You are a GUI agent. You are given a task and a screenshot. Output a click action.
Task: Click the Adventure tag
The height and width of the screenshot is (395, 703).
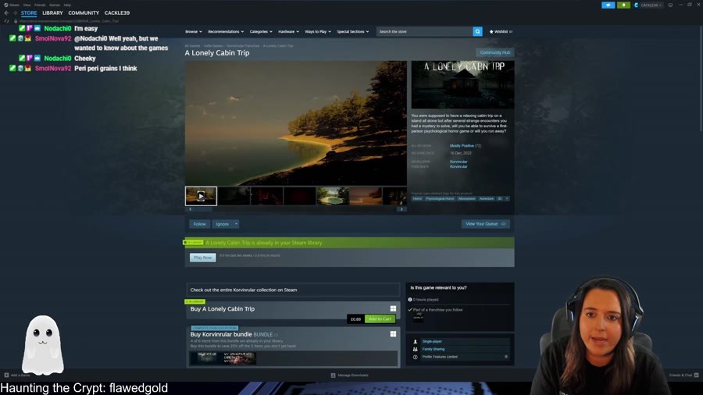click(x=486, y=198)
